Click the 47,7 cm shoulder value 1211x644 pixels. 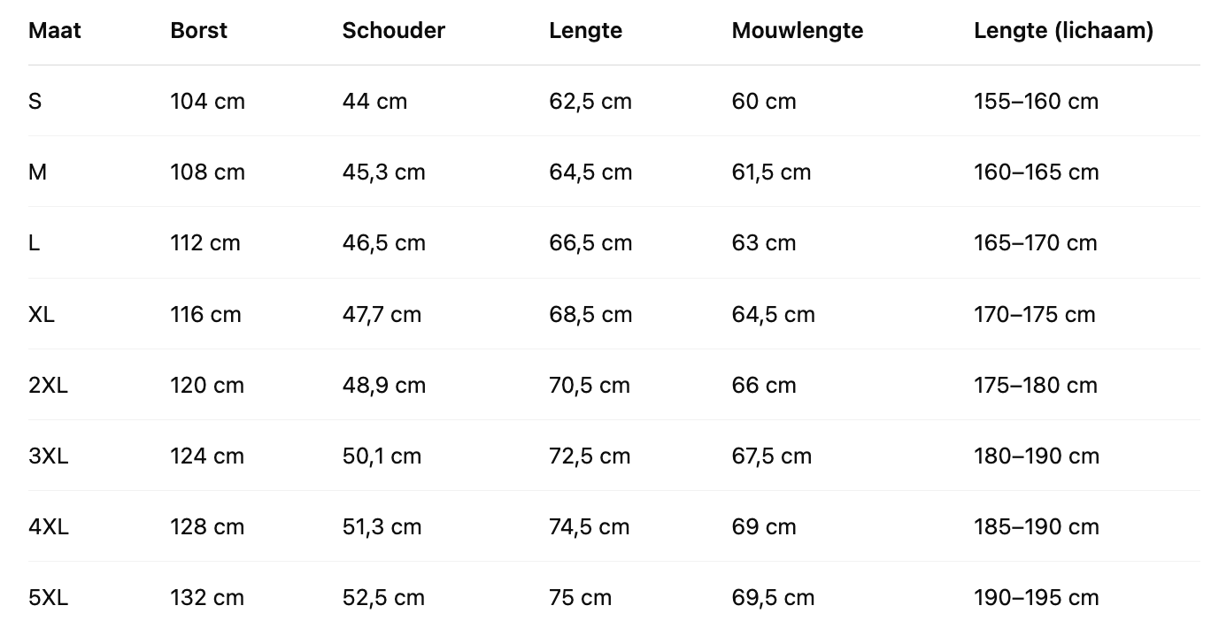382,314
